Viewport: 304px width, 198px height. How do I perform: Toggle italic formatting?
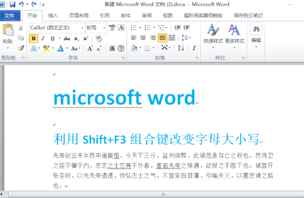click(43, 39)
